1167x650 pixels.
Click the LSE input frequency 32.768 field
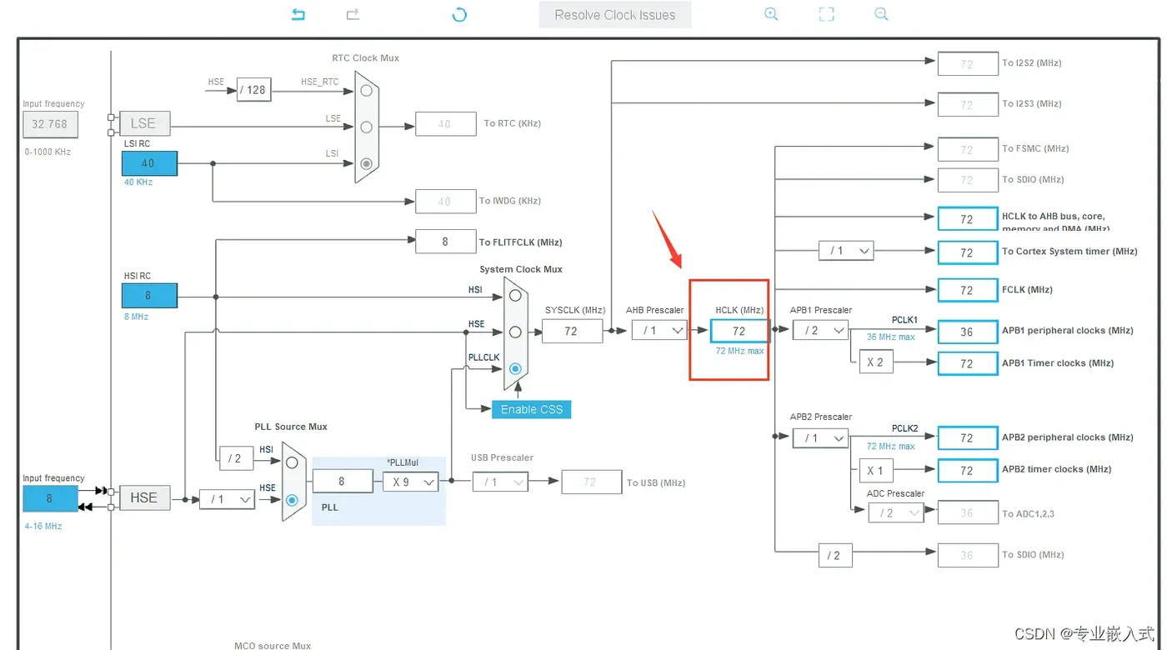pos(50,124)
